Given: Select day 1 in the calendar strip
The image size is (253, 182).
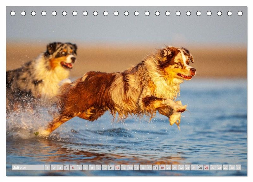Looking at the screenshot, I should (x=47, y=167).
